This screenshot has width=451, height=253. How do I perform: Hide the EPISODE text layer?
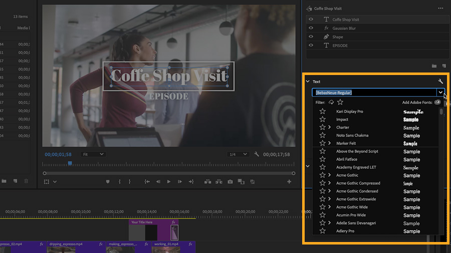tap(311, 45)
